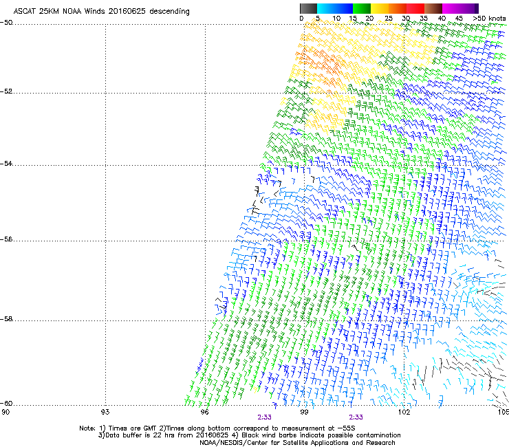Click the yellow 20-25 knots legend swatch
The image size is (509, 447).
point(380,8)
